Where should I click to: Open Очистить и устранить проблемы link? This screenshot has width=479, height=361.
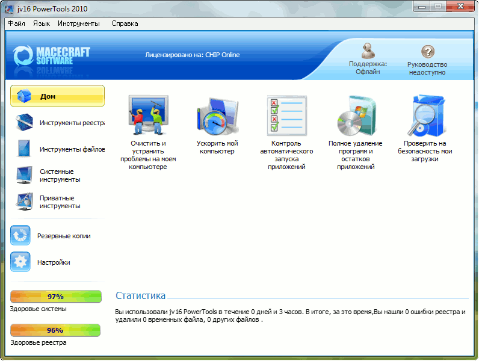(x=148, y=155)
